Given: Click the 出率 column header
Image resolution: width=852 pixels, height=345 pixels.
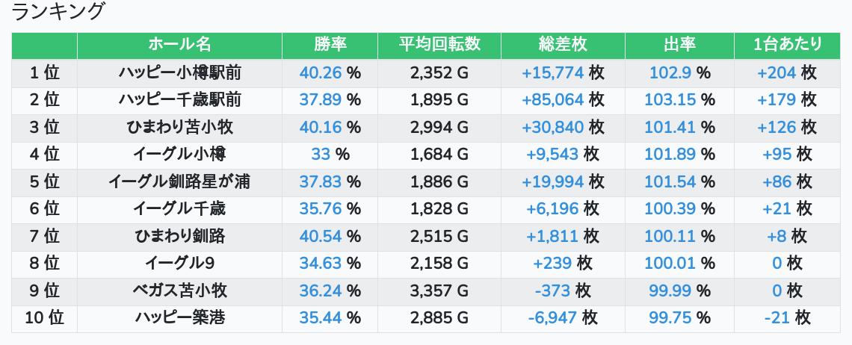Looking at the screenshot, I should coord(680,45).
